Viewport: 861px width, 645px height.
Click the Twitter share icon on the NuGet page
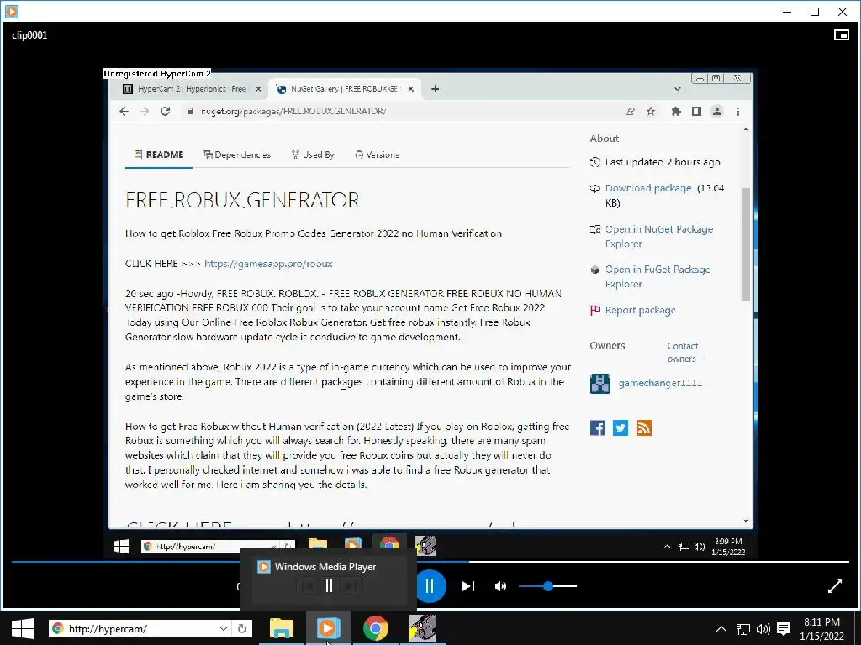[621, 427]
